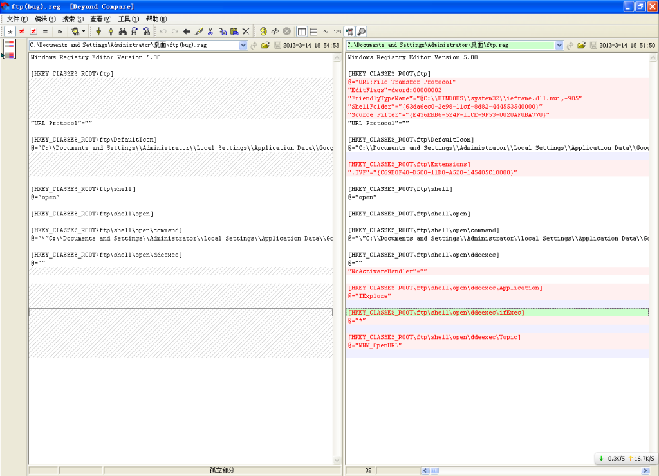659x476 pixels.
Task: Select the ifExec registry key line
Action: pos(436,313)
